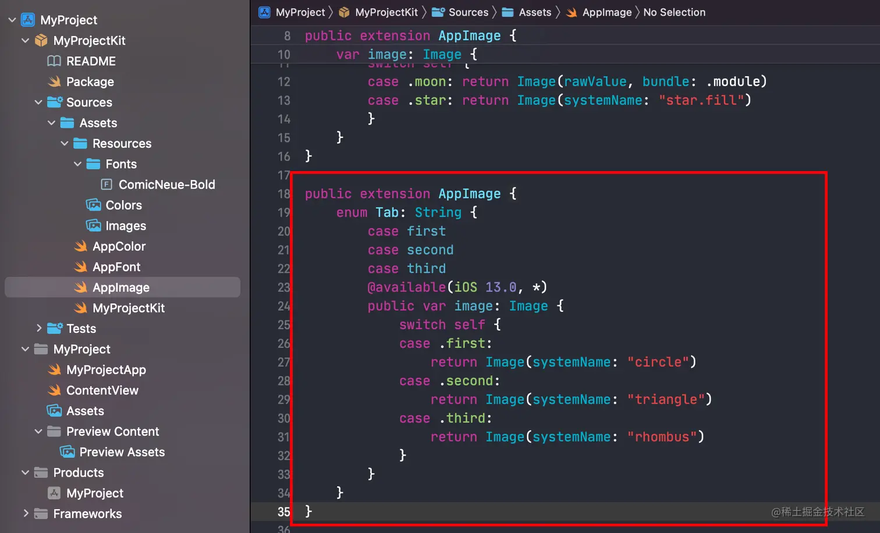Expand the Frameworks group chevron
880x533 pixels.
pos(25,513)
